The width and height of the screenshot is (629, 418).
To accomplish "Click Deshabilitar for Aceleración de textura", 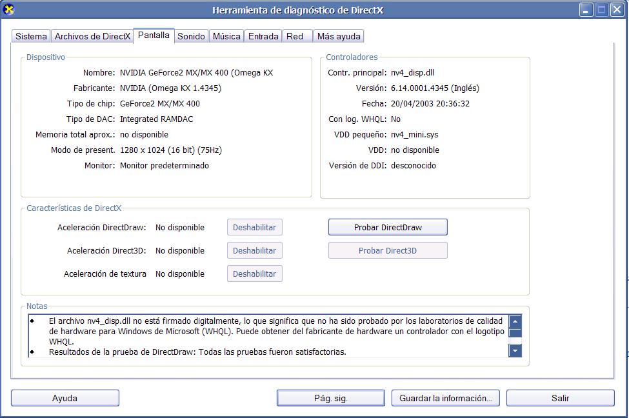I will click(x=255, y=274).
